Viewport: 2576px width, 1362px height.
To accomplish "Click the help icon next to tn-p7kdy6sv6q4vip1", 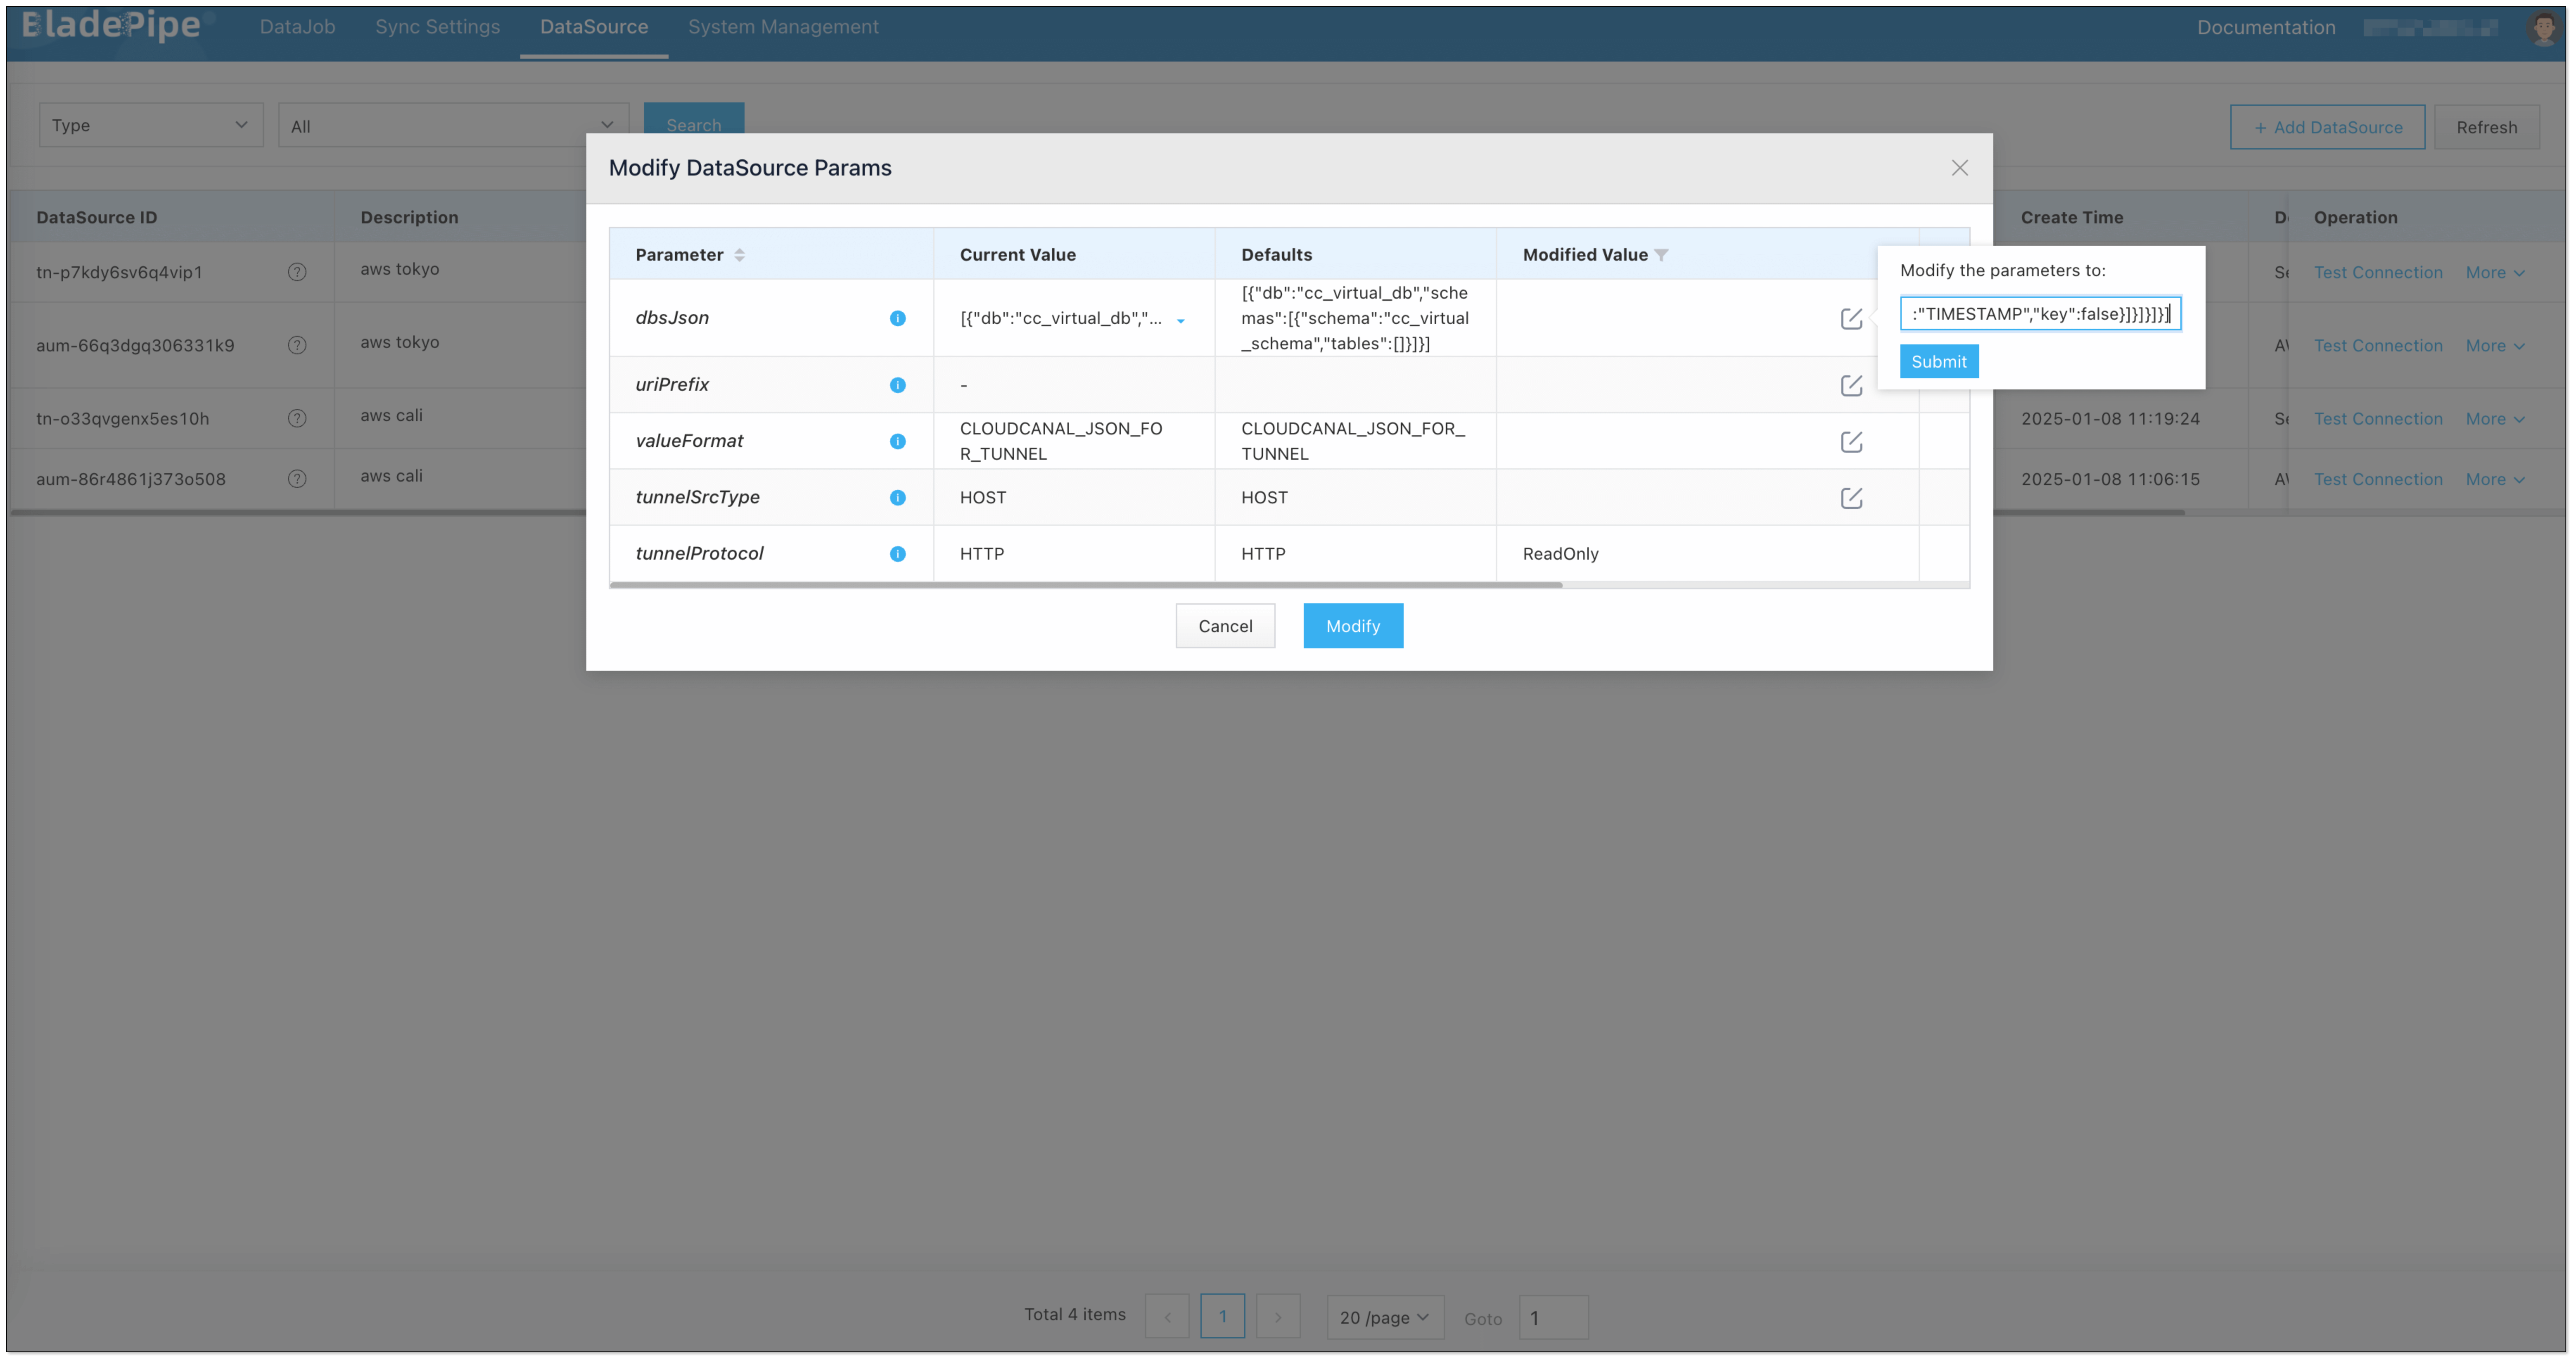I will coord(297,272).
